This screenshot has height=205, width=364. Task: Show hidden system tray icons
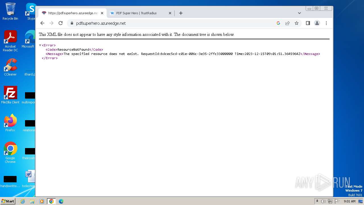[317, 201]
